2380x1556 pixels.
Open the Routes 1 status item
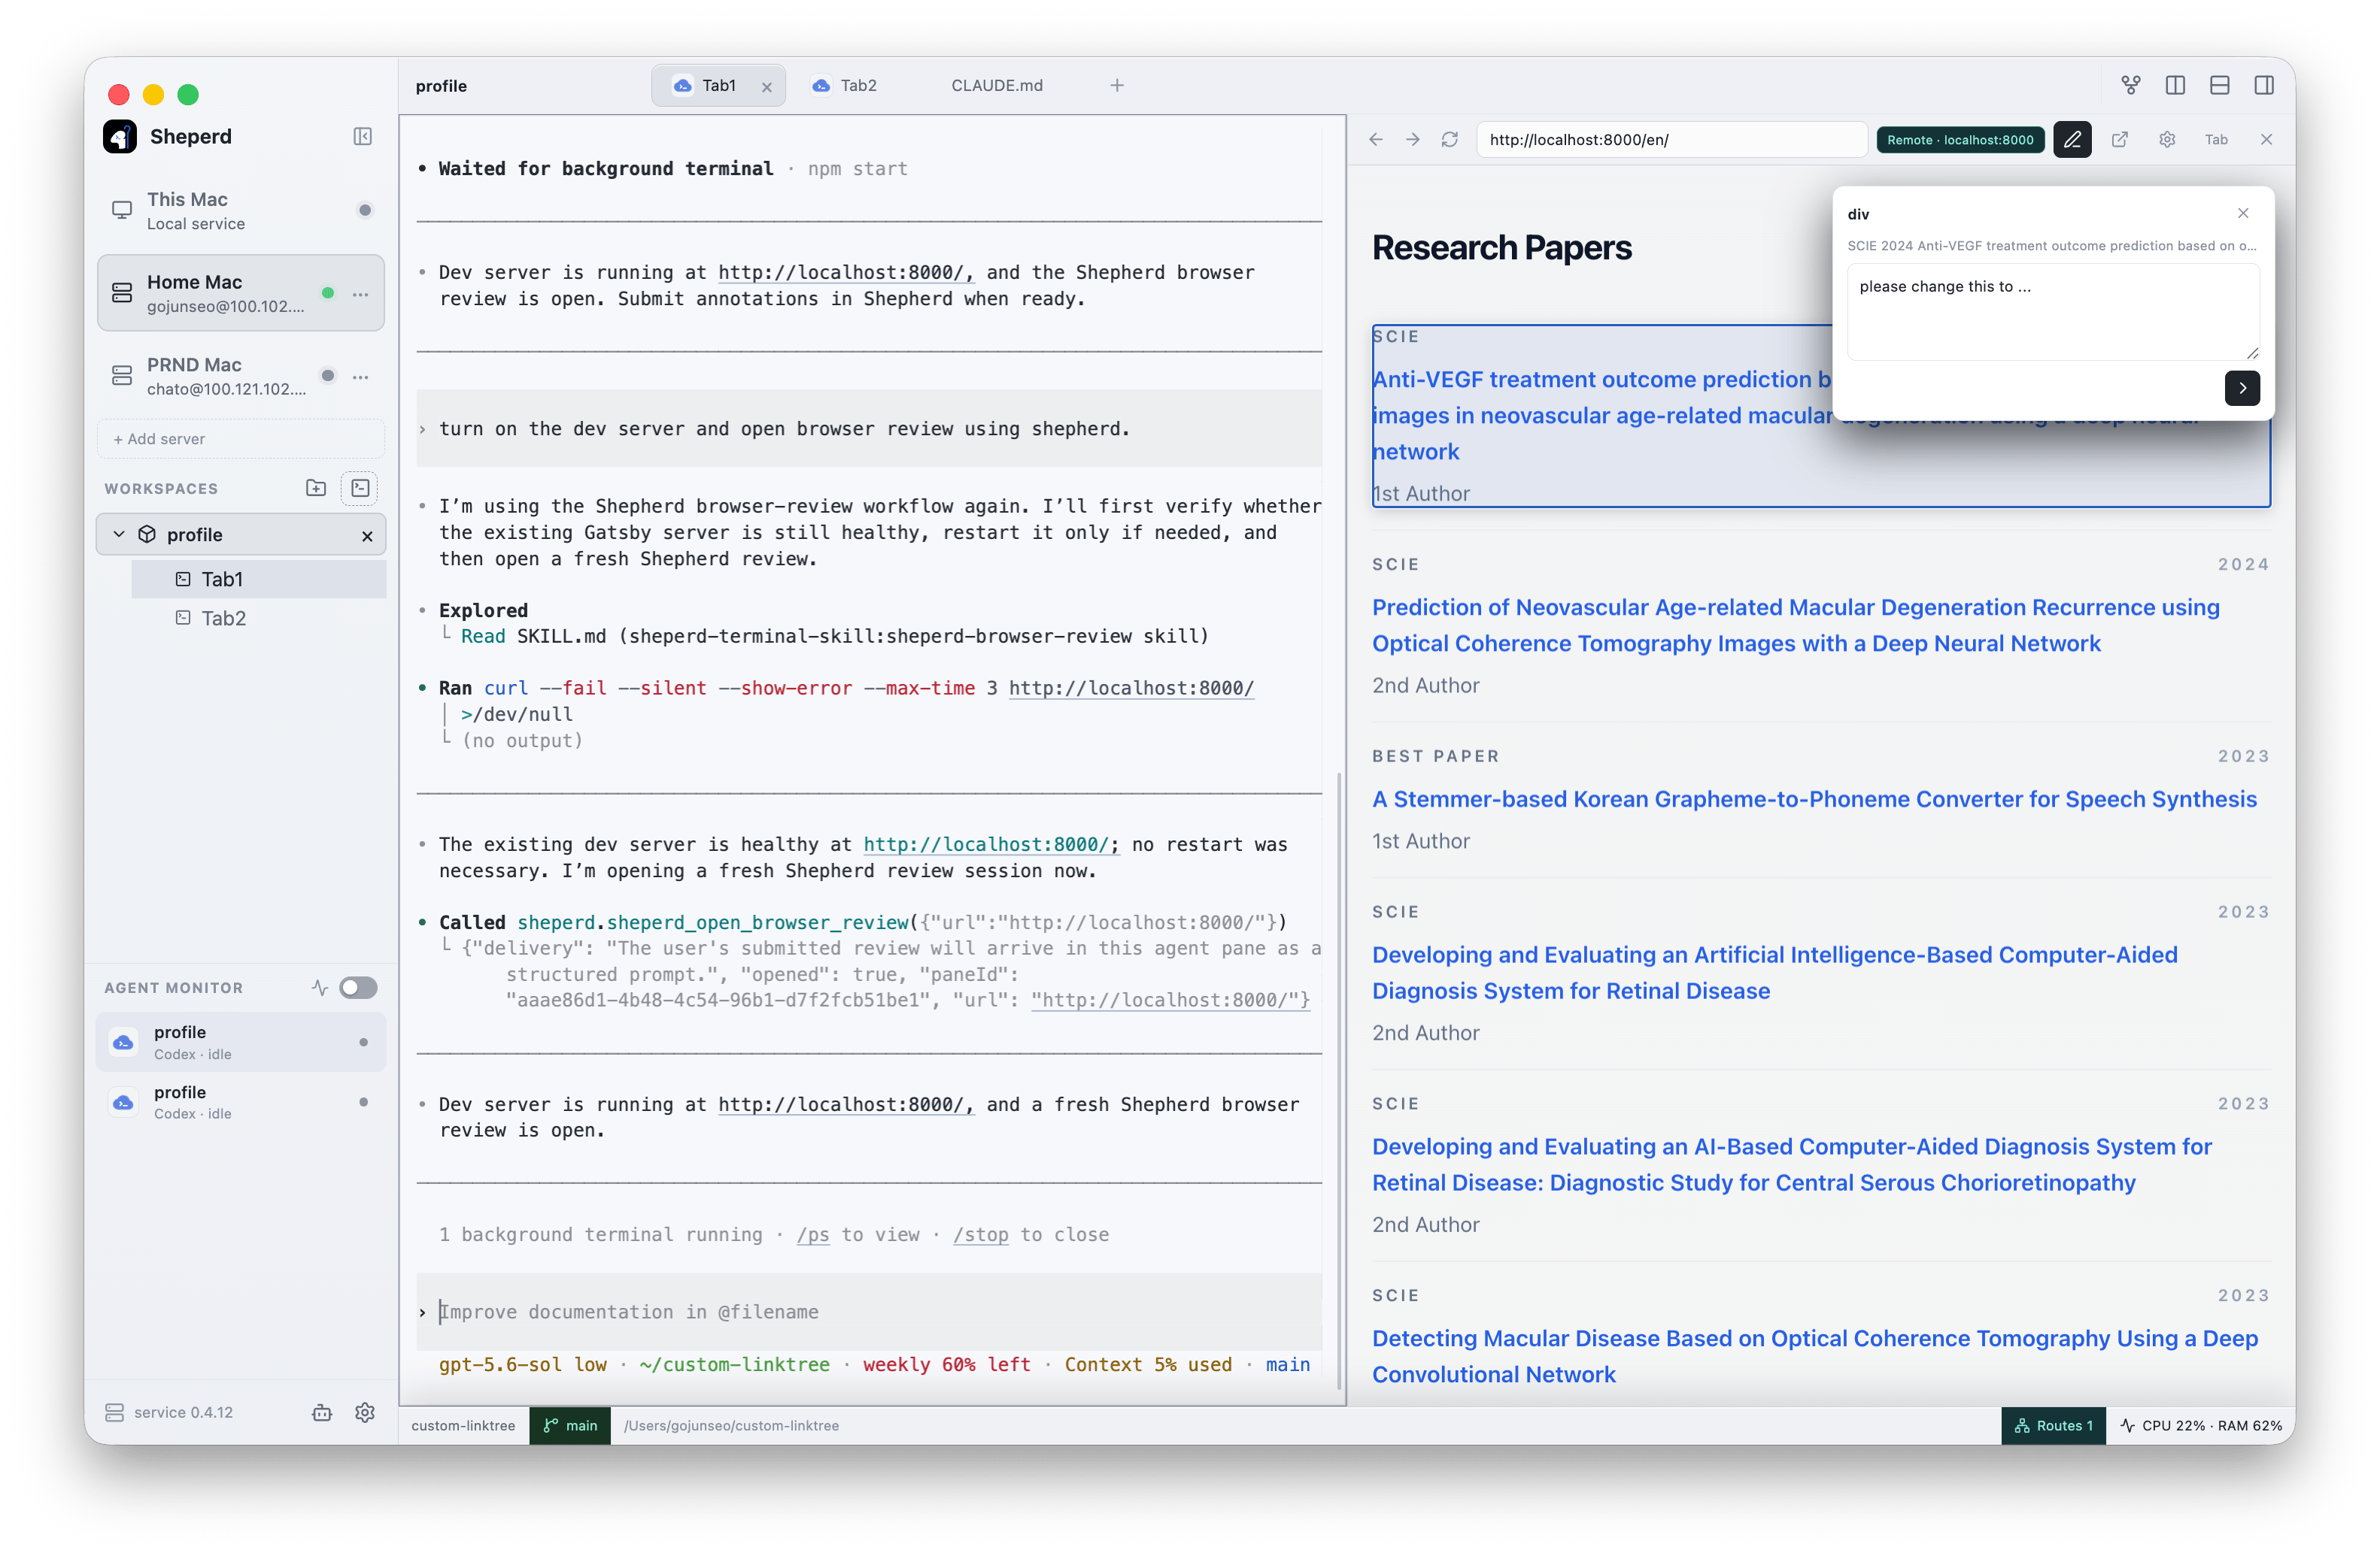point(2053,1426)
